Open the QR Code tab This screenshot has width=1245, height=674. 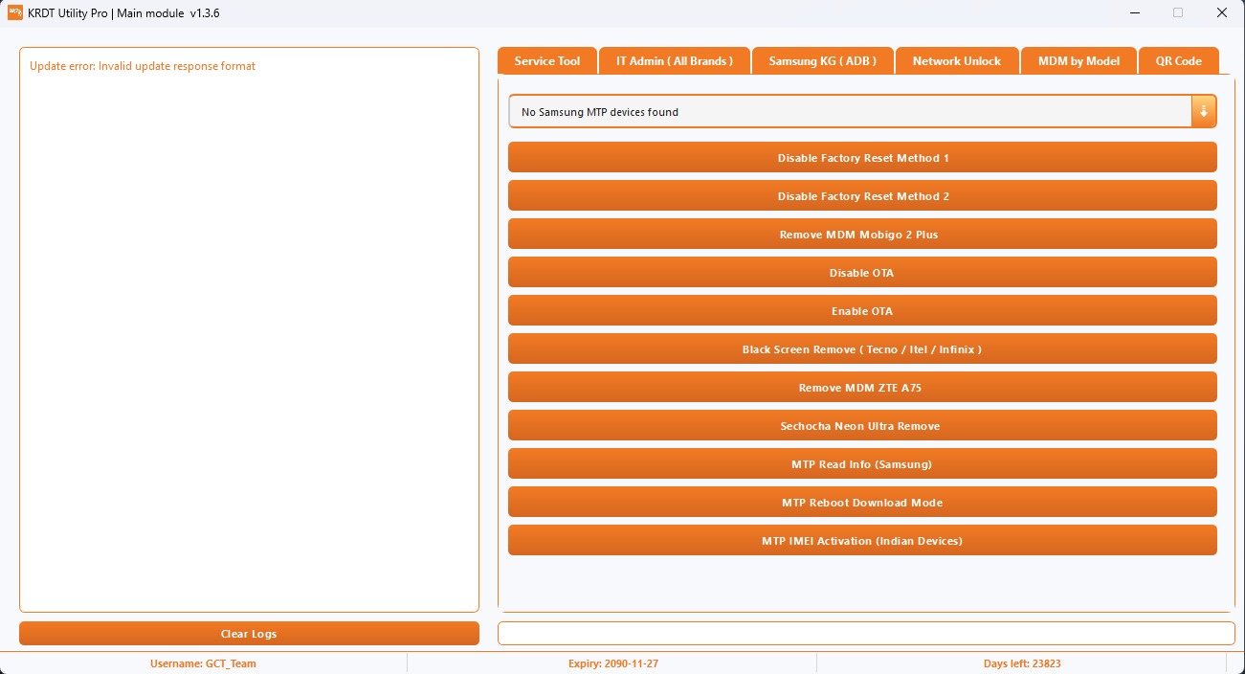(x=1178, y=60)
